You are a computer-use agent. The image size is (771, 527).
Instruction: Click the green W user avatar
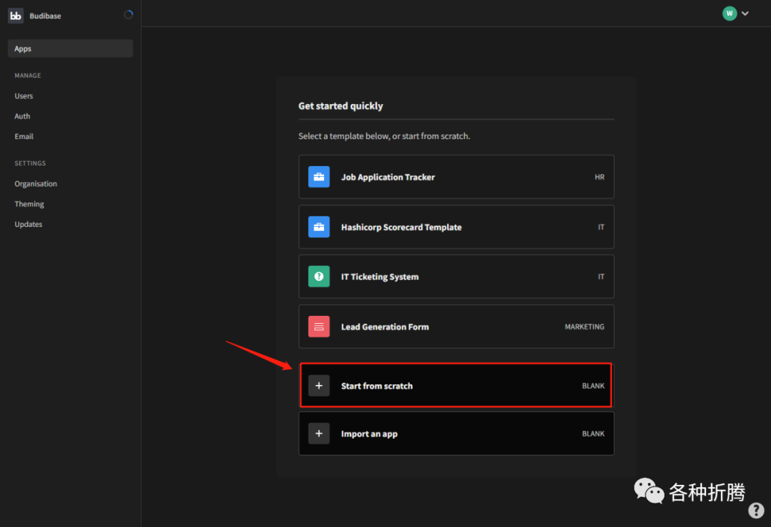tap(729, 14)
